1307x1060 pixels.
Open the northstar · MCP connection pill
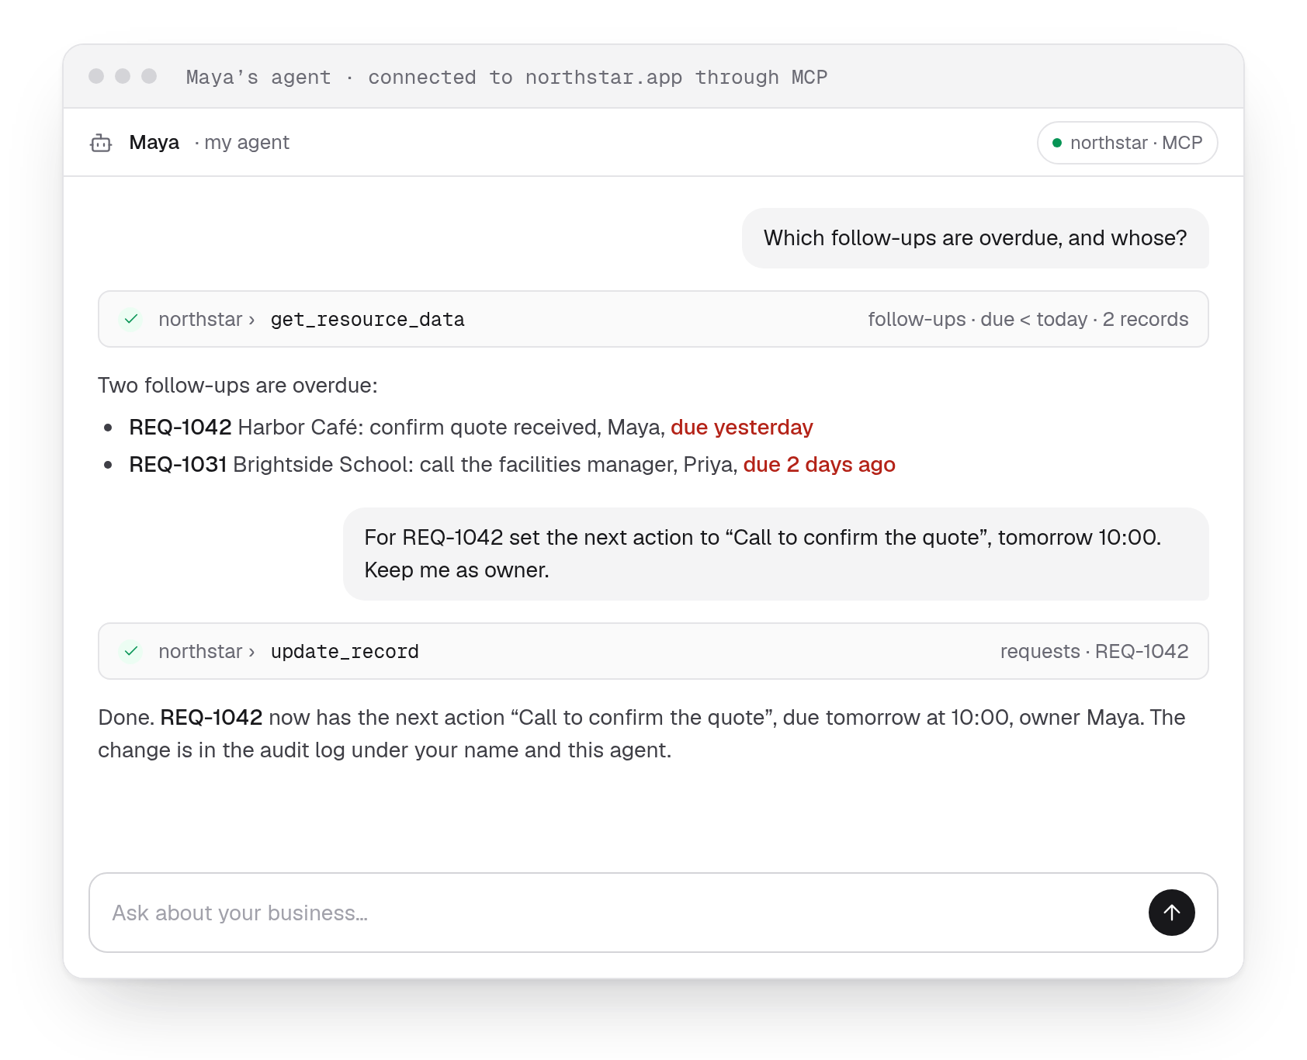(x=1127, y=143)
